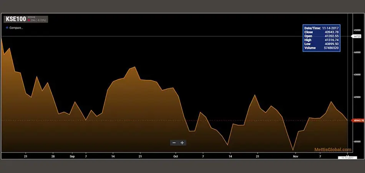This screenshot has width=365, height=173.
Task: Click the Open 41202.55 row in tooltip
Action: pos(322,36)
